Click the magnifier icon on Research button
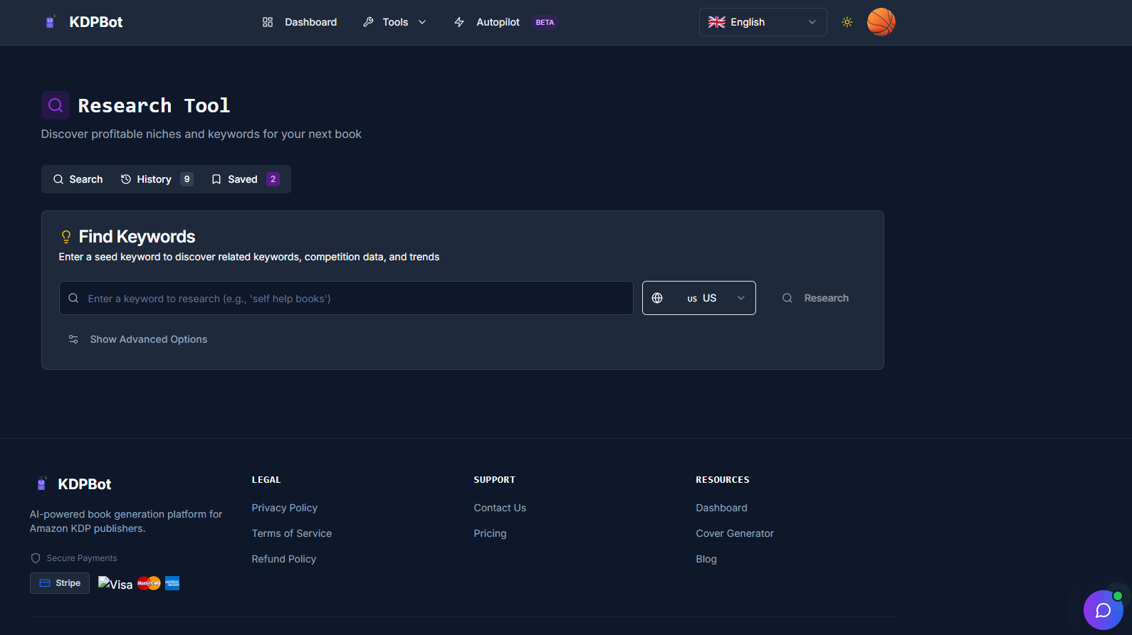This screenshot has height=635, width=1132. (x=787, y=298)
